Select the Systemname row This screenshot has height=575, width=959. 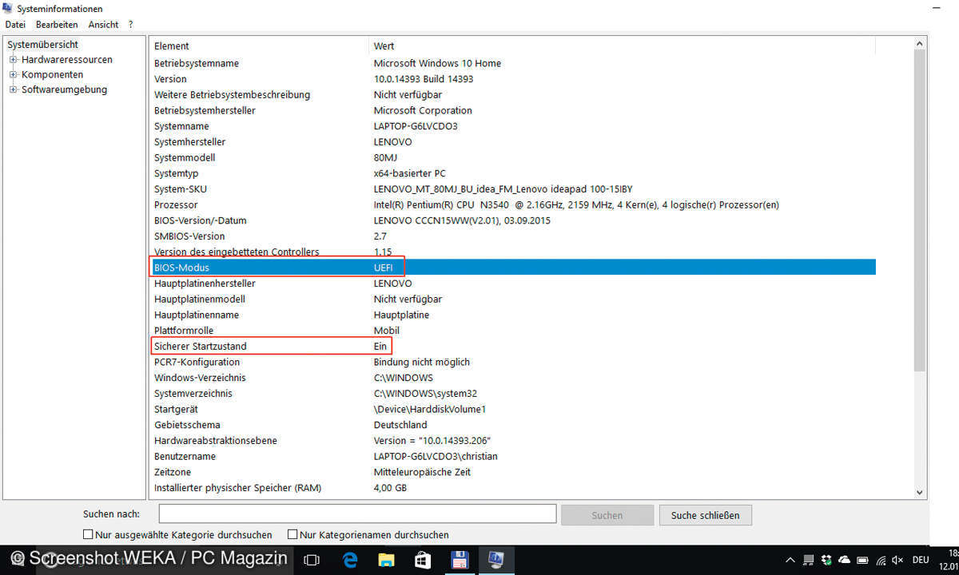(x=512, y=126)
